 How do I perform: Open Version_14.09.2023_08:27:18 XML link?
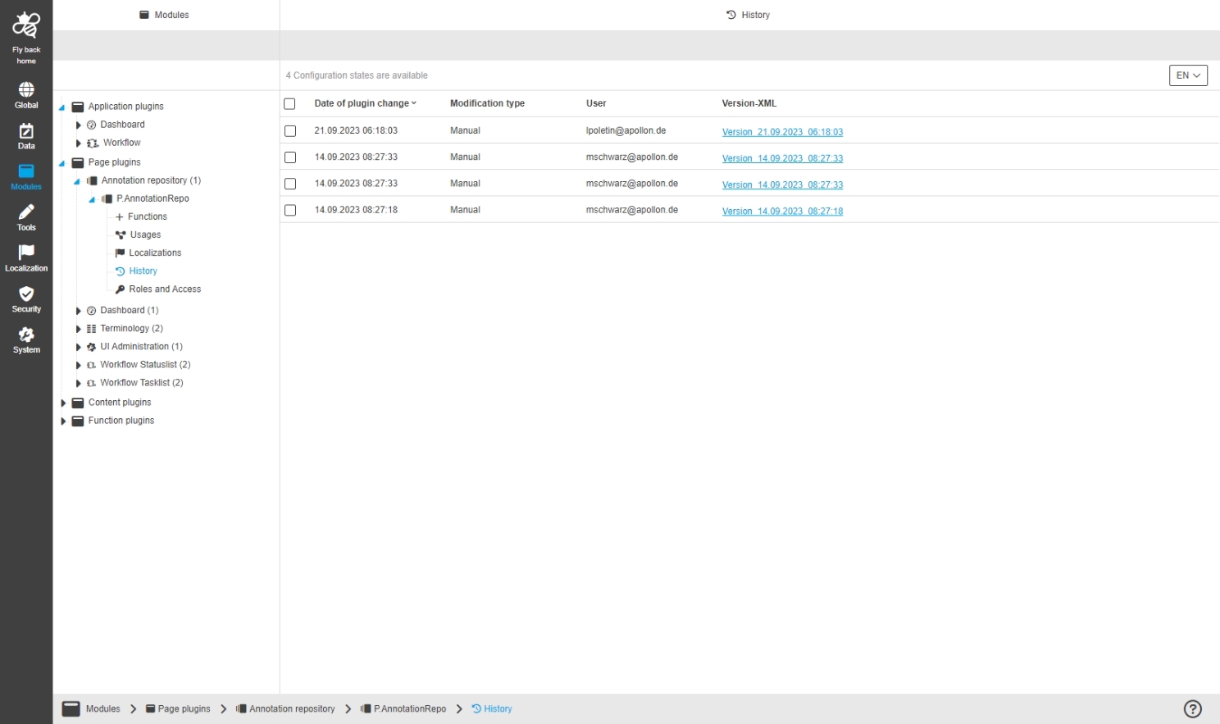click(782, 212)
